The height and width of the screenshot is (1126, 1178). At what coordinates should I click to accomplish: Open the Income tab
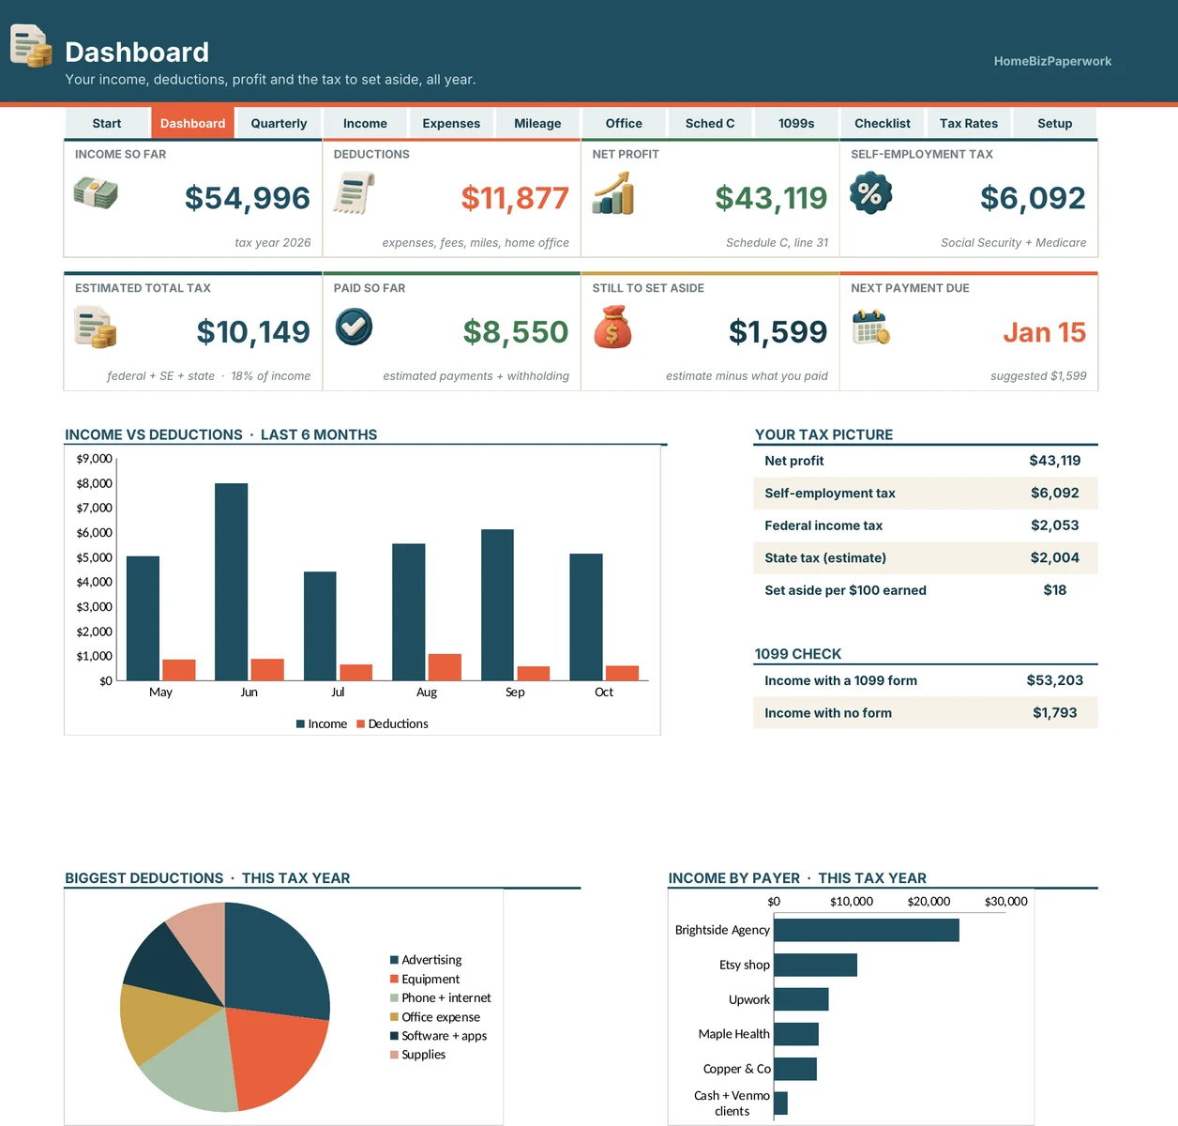[365, 123]
